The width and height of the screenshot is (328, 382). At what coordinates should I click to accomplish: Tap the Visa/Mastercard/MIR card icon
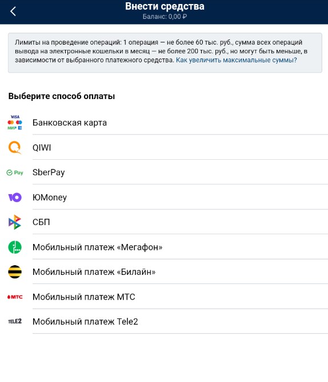[x=15, y=123]
